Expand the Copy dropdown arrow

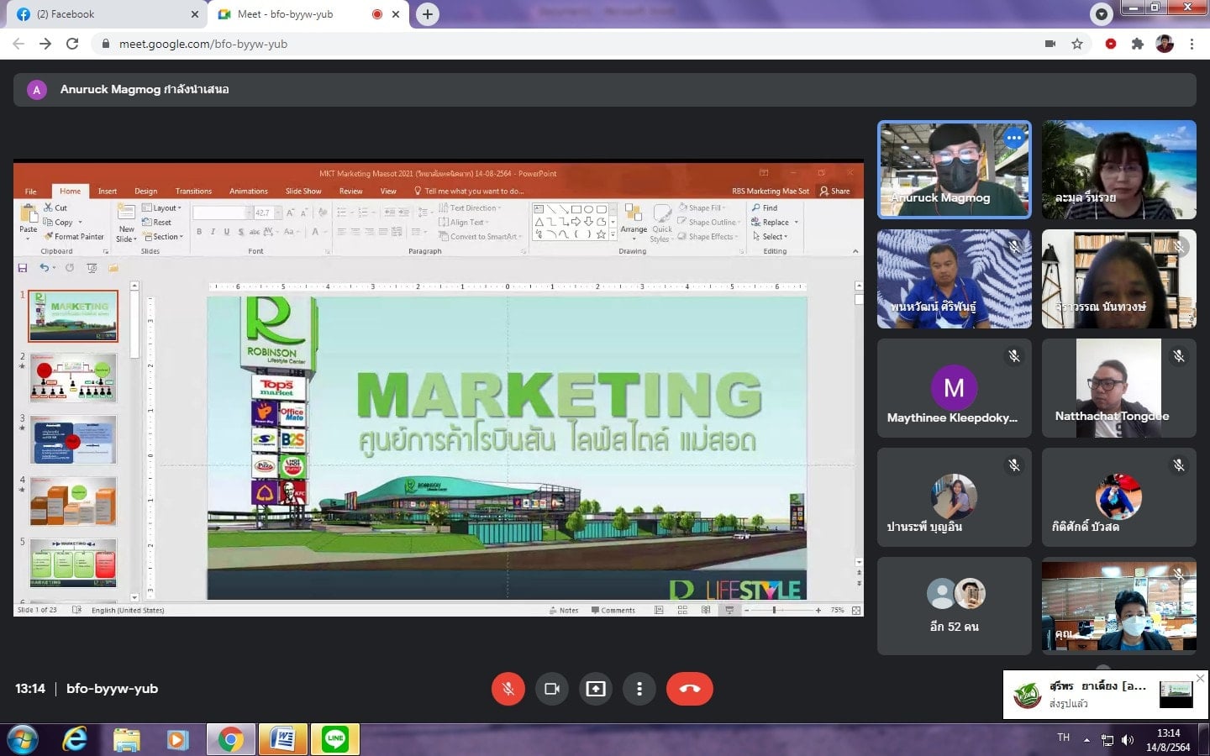click(x=80, y=223)
